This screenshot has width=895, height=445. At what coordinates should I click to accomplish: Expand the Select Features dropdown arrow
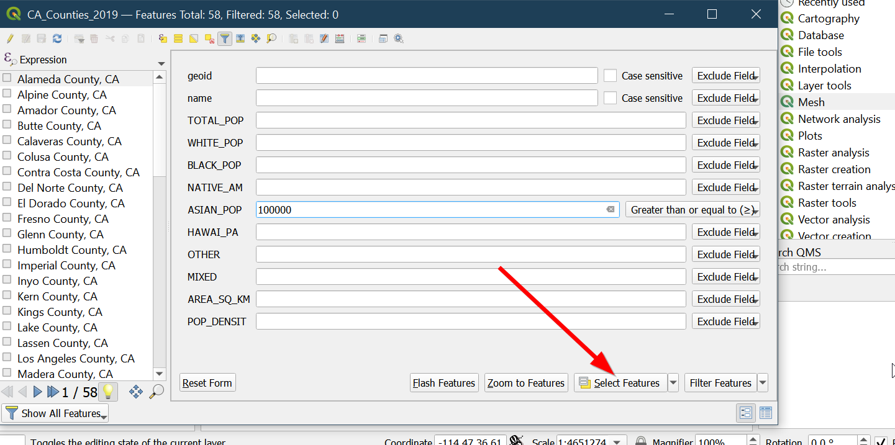[673, 383]
